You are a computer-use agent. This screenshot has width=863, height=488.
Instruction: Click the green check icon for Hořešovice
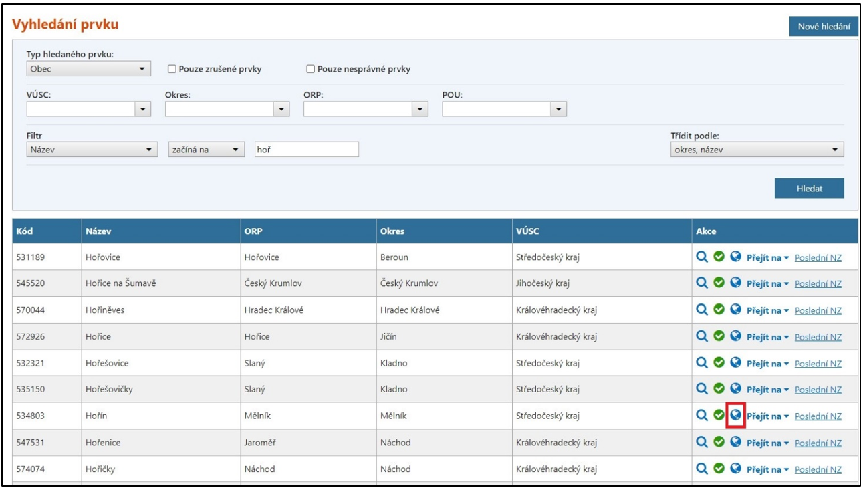coord(719,363)
